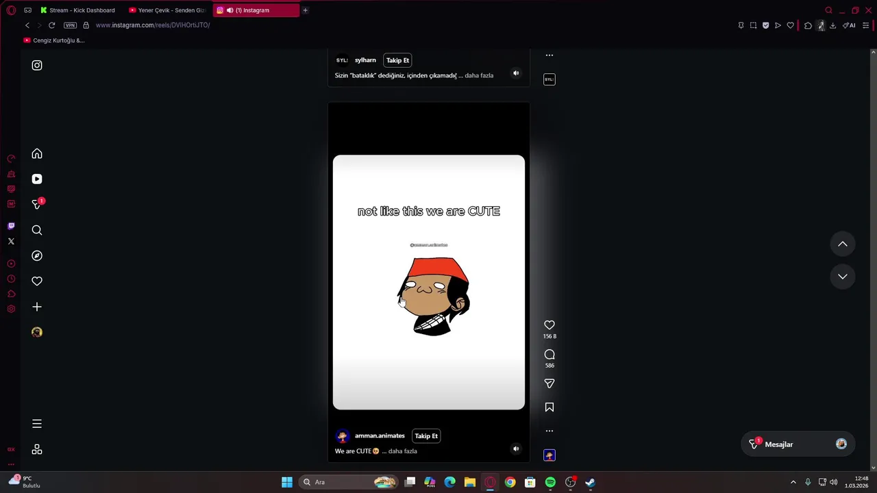The image size is (877, 493).
Task: Open the amman.animates profile link
Action: tap(380, 436)
